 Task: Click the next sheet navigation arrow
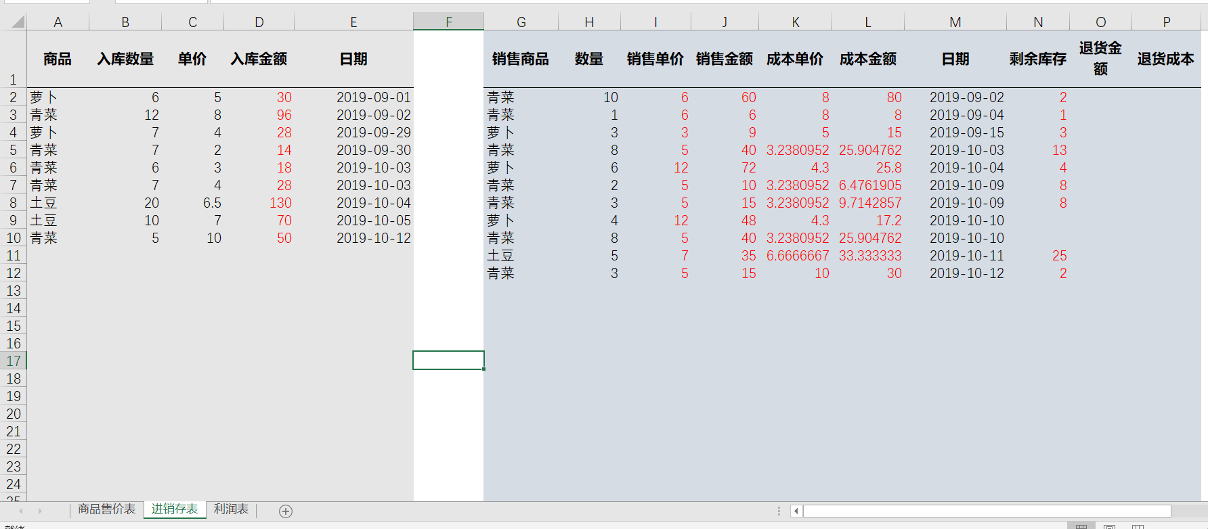click(40, 511)
